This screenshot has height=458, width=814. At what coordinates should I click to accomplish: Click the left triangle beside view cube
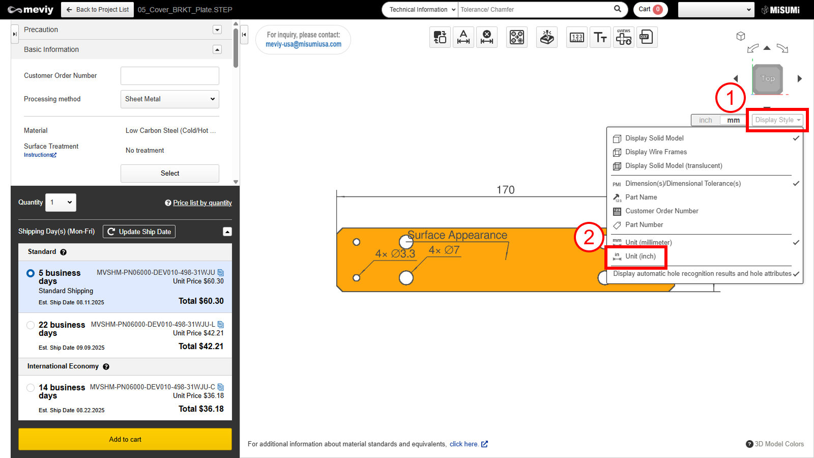coord(736,78)
